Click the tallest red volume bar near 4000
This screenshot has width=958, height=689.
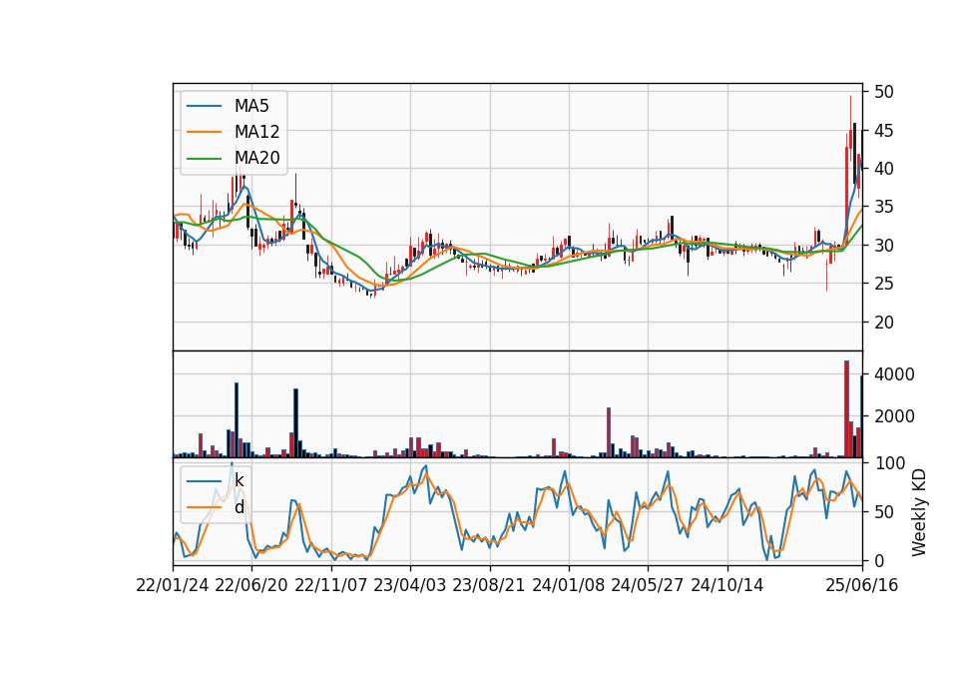(847, 409)
